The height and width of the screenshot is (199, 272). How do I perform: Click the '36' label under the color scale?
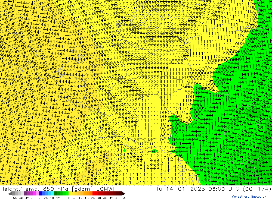point(105,198)
